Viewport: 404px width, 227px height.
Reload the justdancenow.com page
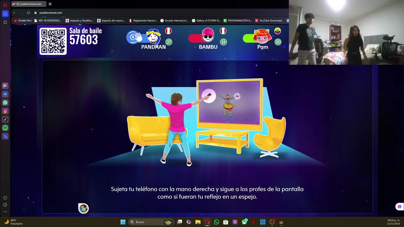point(28,13)
